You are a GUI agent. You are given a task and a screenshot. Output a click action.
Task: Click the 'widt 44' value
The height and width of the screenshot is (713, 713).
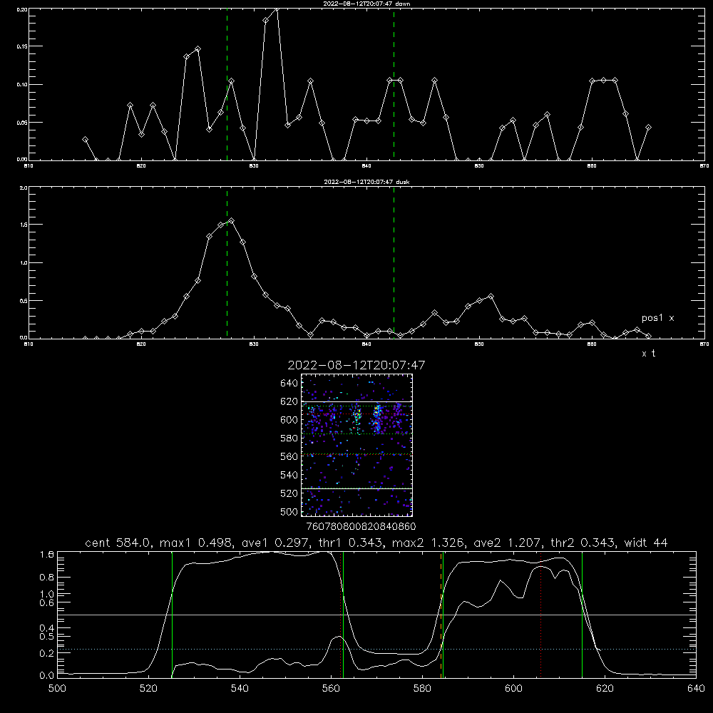point(646,543)
